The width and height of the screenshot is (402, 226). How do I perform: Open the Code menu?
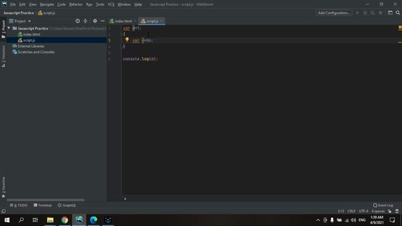[x=62, y=4]
